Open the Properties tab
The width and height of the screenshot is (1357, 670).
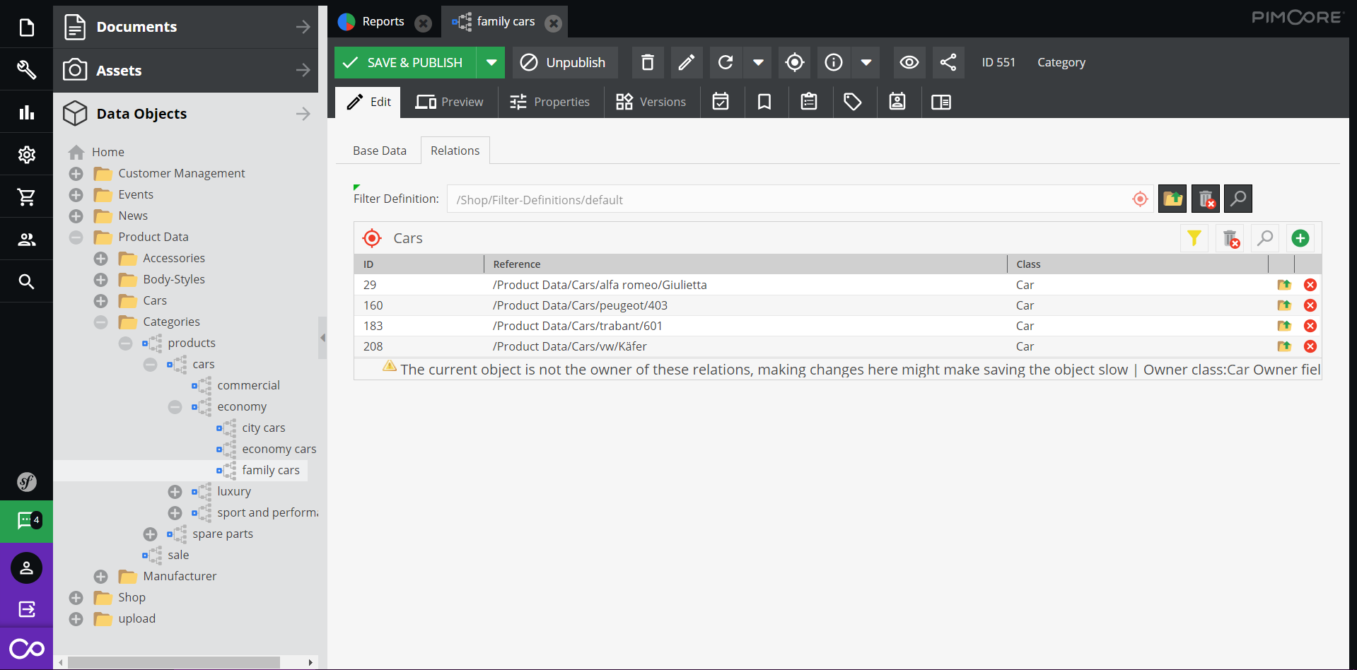[x=550, y=102]
